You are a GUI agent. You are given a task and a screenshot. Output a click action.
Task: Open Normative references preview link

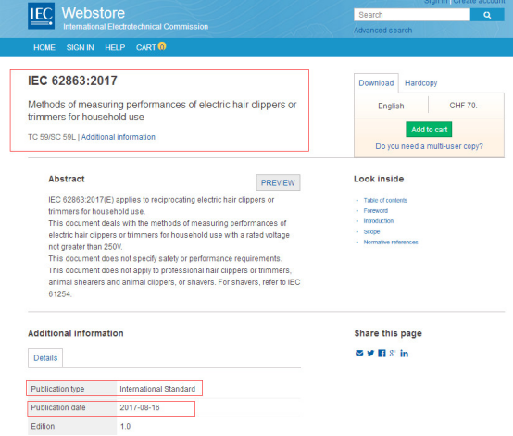coord(391,243)
